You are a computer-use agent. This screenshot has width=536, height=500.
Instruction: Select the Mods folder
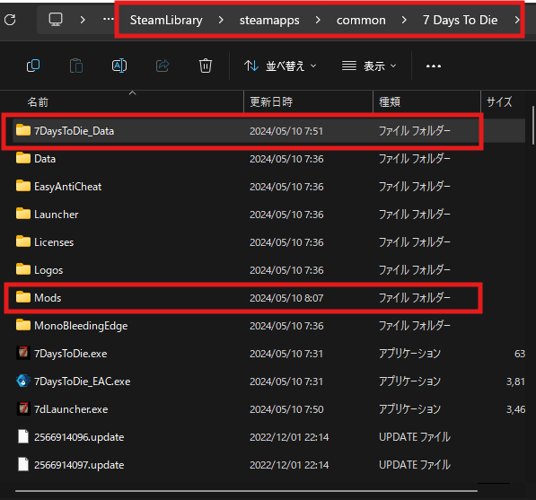pos(268,298)
